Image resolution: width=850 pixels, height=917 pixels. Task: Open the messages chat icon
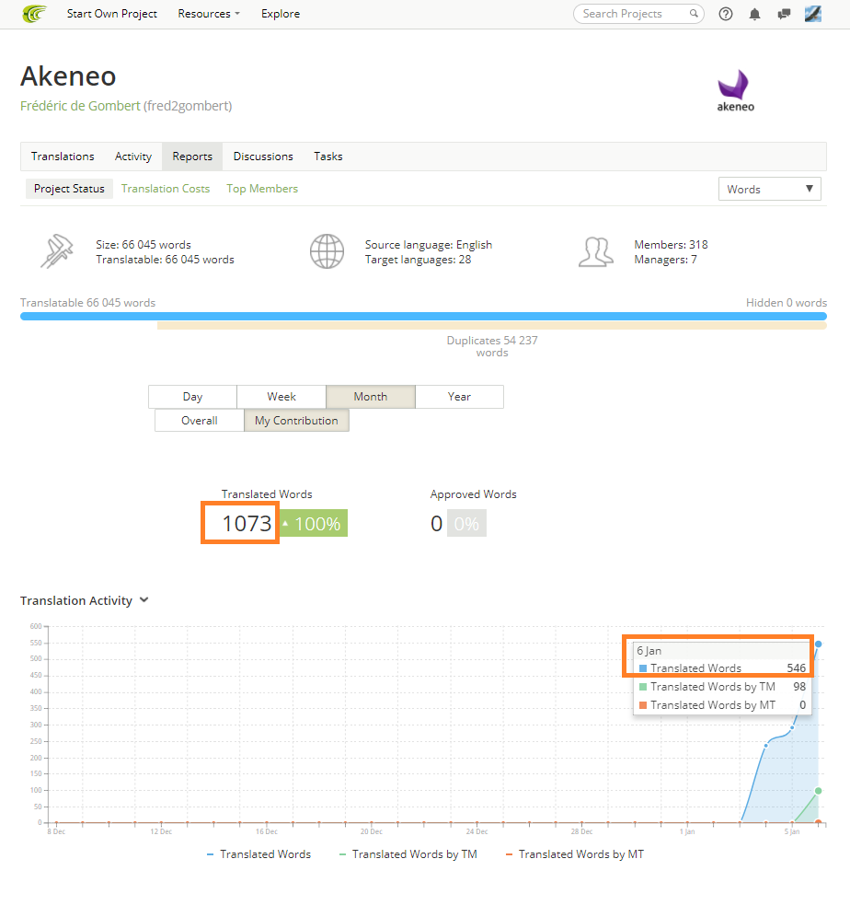784,14
